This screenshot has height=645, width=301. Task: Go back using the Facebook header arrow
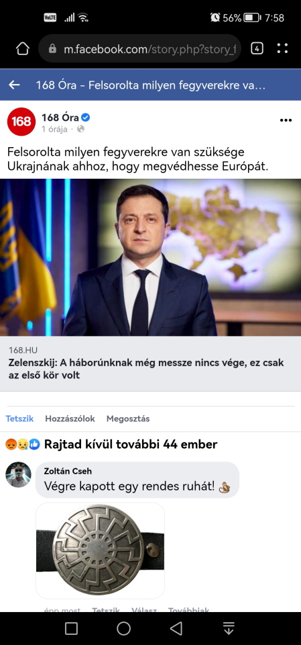click(x=14, y=85)
